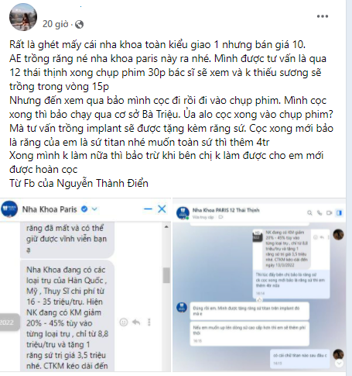Click the Nha Khoa Paris chat title
Image resolution: width=352 pixels, height=376 pixels.
click(50, 209)
